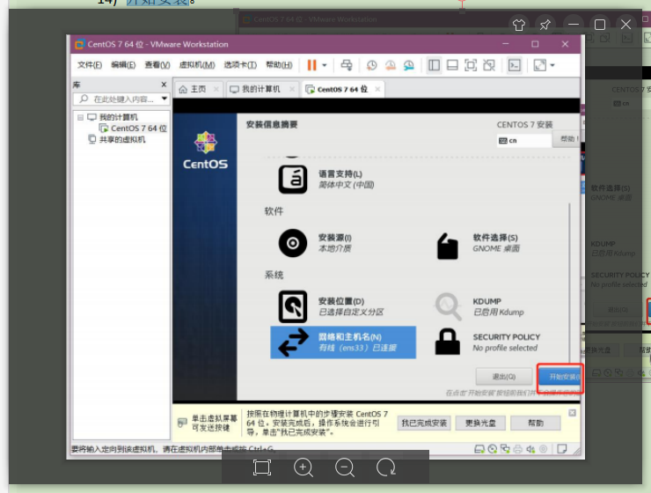Close the 库 library panel

[164, 85]
